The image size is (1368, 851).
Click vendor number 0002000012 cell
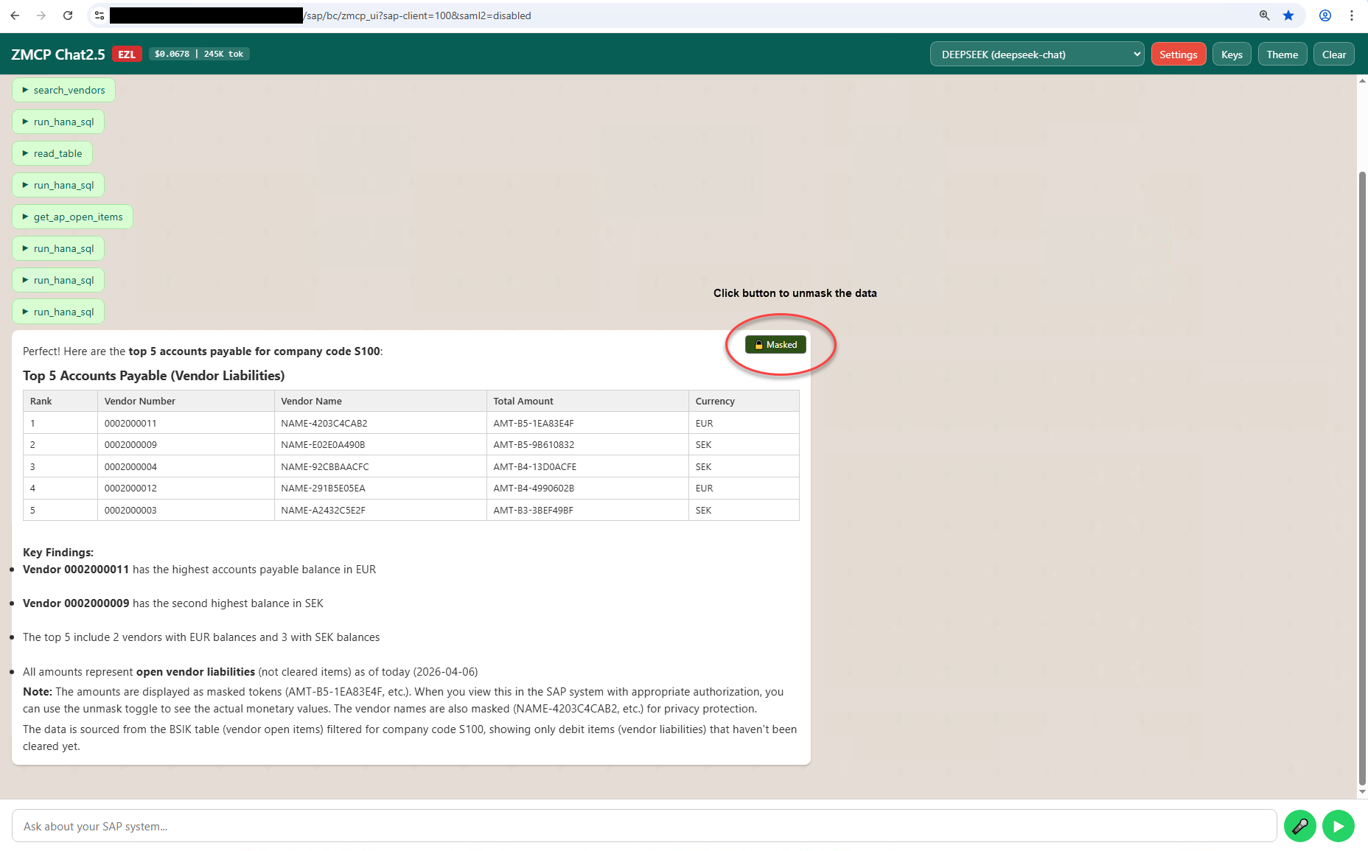186,488
